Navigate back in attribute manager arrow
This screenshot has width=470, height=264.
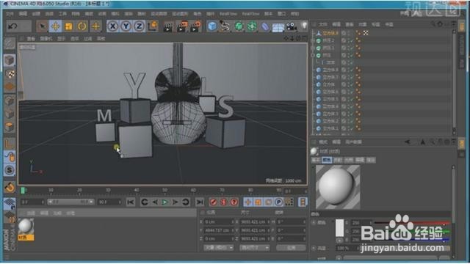(408, 142)
